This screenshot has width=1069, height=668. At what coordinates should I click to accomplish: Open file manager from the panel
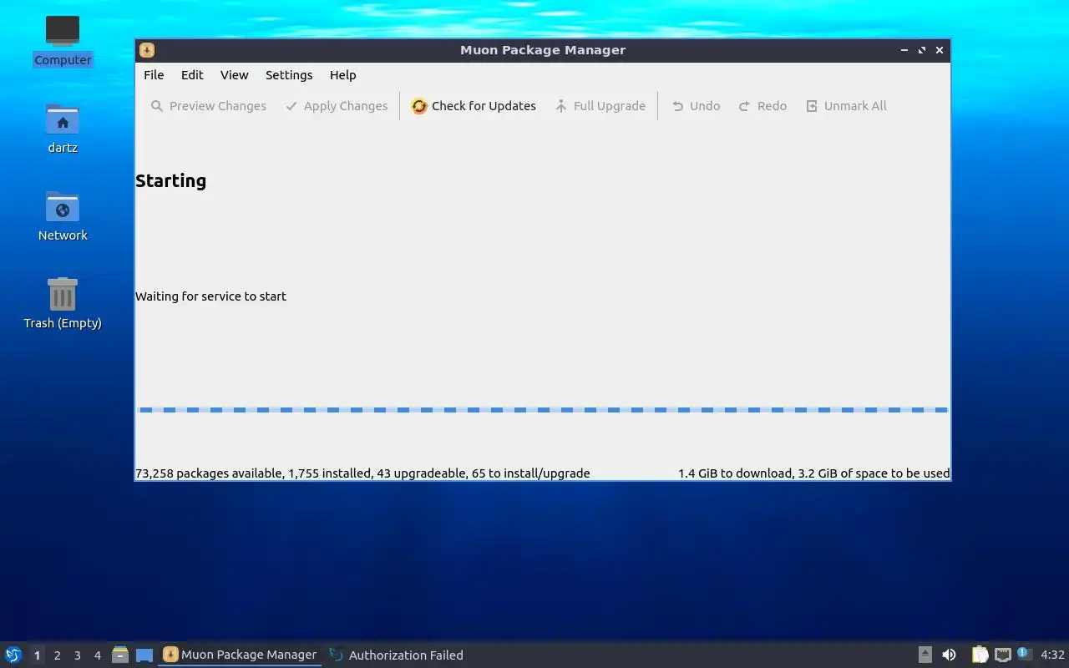tap(120, 655)
